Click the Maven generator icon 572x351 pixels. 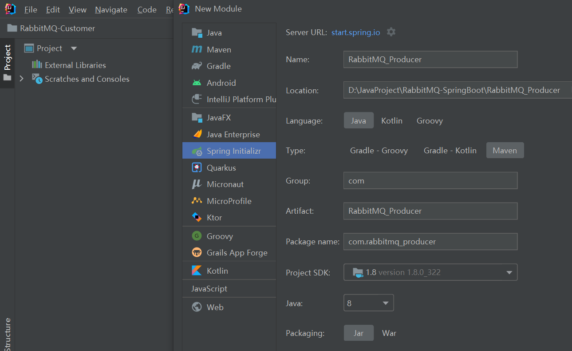tap(197, 49)
